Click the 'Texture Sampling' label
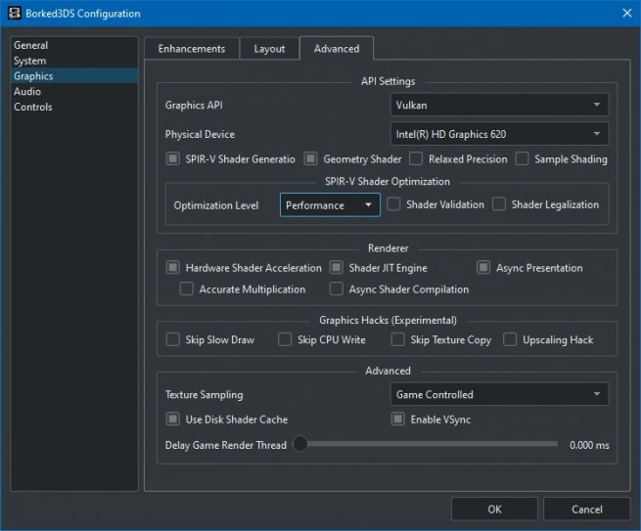Screen dimensions: 641x531 (204, 394)
